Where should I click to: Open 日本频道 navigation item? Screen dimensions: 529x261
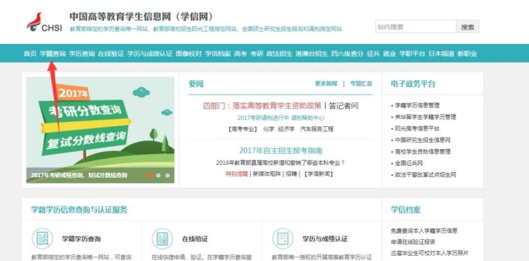click(441, 54)
